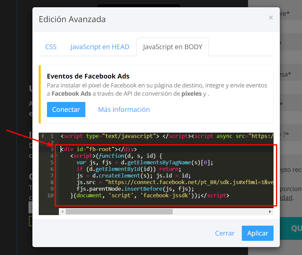Click the Conectar button for Facebook Ads
Viewport: 302px width, 255px height.
[x=66, y=109]
